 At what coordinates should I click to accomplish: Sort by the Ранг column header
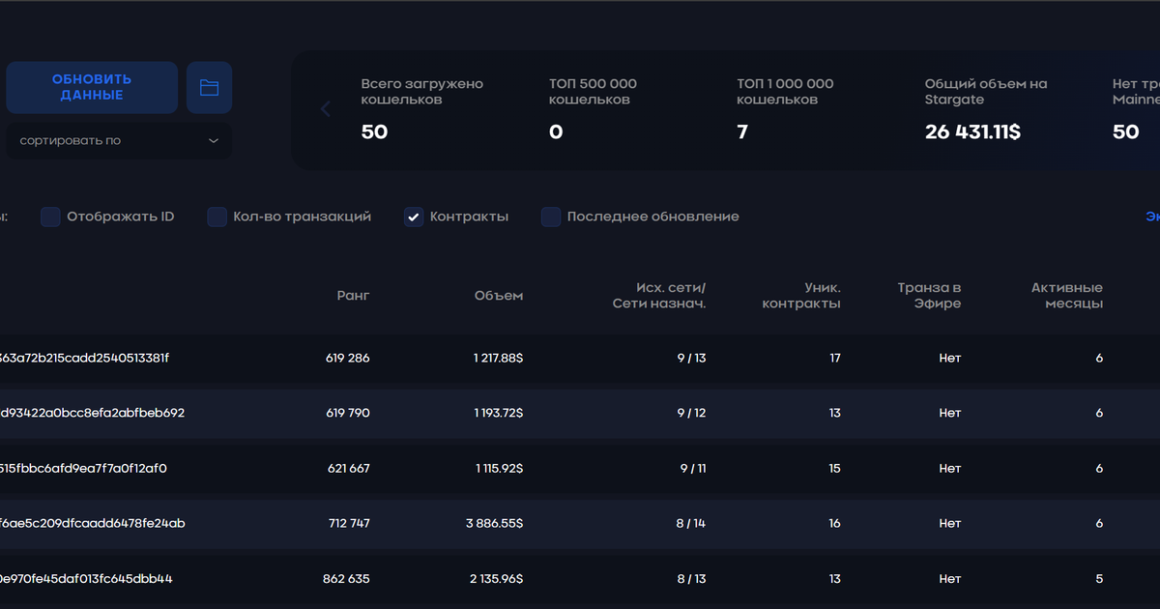click(x=353, y=296)
